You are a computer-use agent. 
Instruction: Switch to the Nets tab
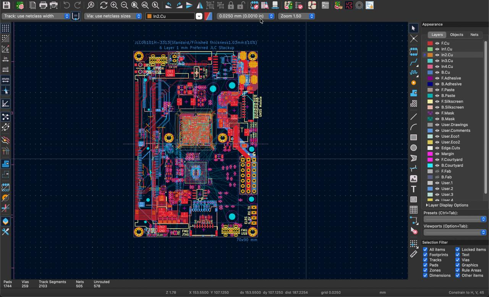pos(474,35)
